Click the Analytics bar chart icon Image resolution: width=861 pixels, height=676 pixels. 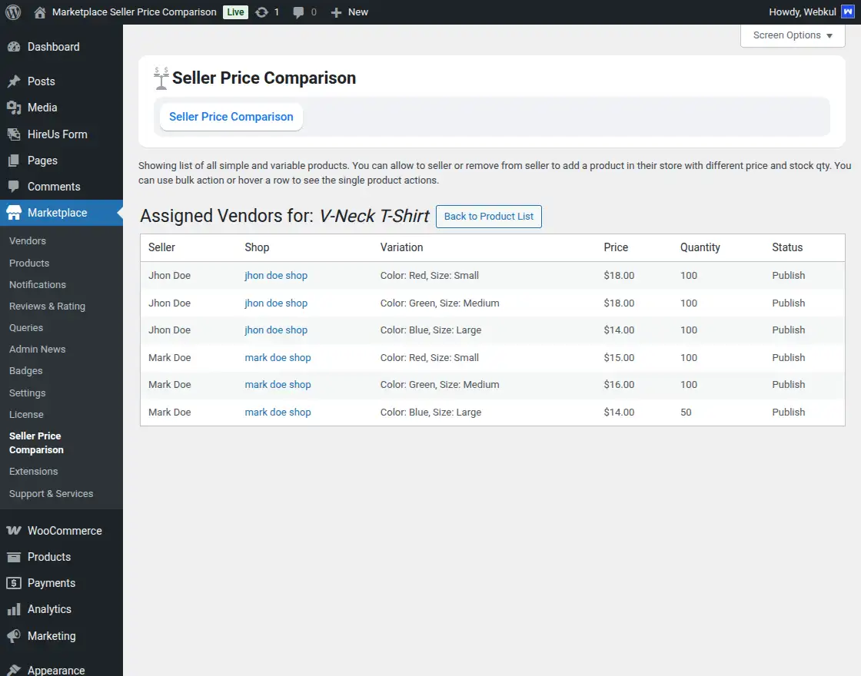tap(14, 609)
